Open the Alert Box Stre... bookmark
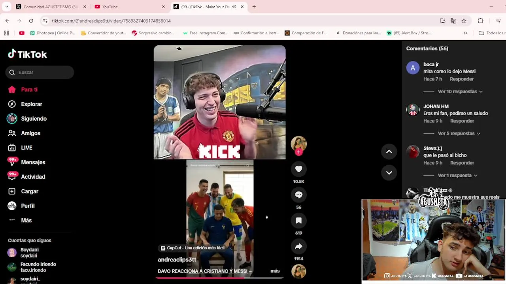Image resolution: width=506 pixels, height=284 pixels. [408, 33]
